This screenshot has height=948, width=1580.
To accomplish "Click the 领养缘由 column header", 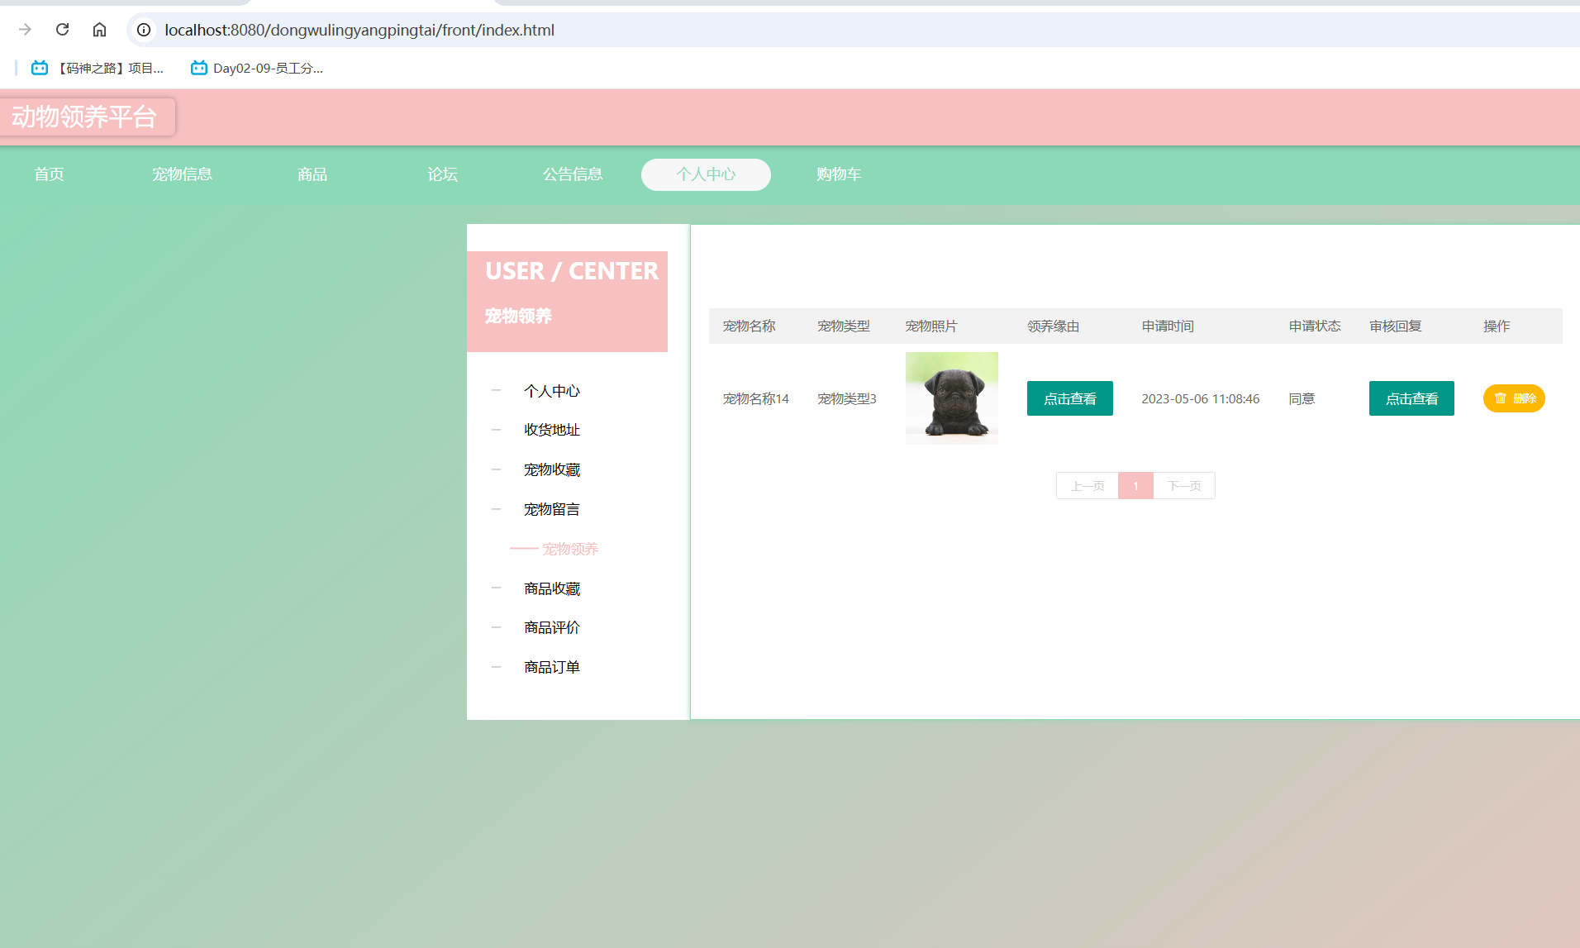I will tap(1054, 326).
